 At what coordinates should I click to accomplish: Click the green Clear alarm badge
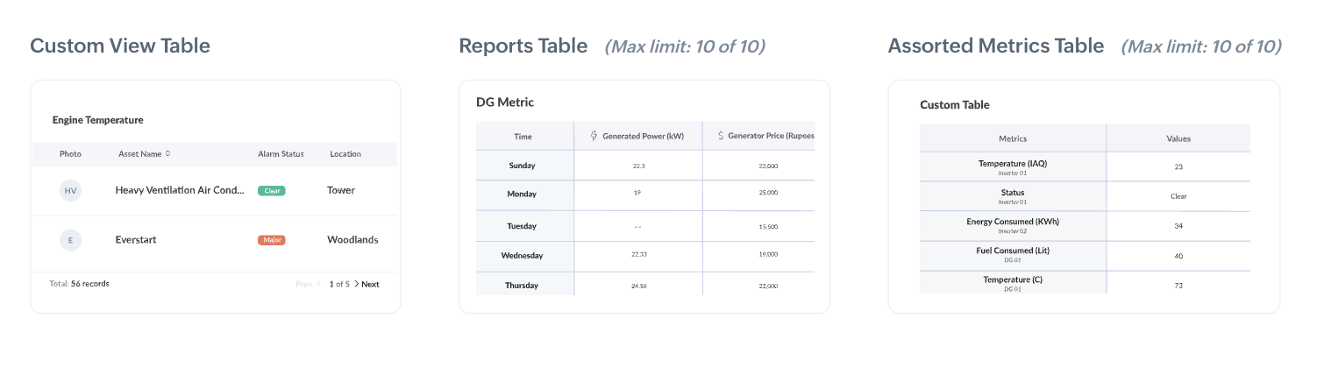point(271,190)
